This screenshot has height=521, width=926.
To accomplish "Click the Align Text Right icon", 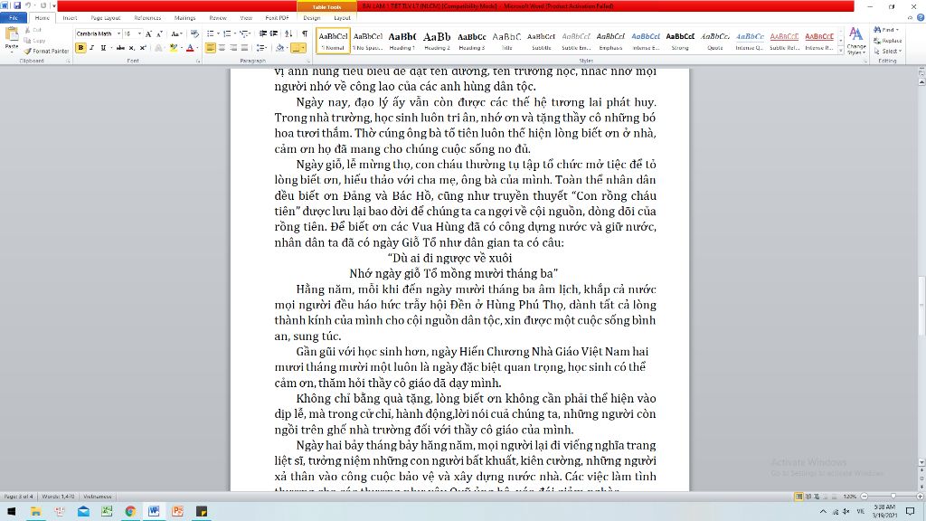I will 233,48.
